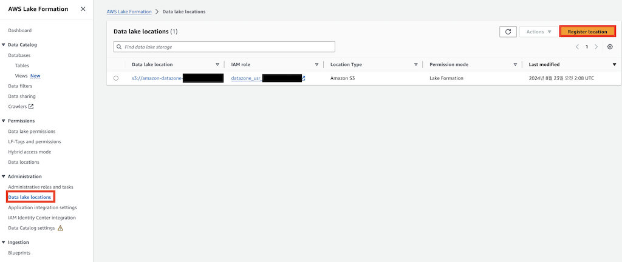
Task: Click the New badge next to Views
Action: [35, 76]
